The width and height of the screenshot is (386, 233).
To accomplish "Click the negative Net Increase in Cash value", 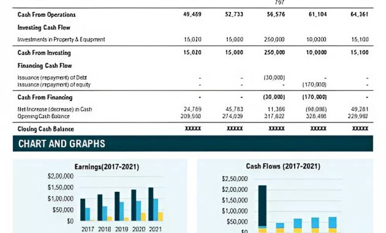I will 316,109.
